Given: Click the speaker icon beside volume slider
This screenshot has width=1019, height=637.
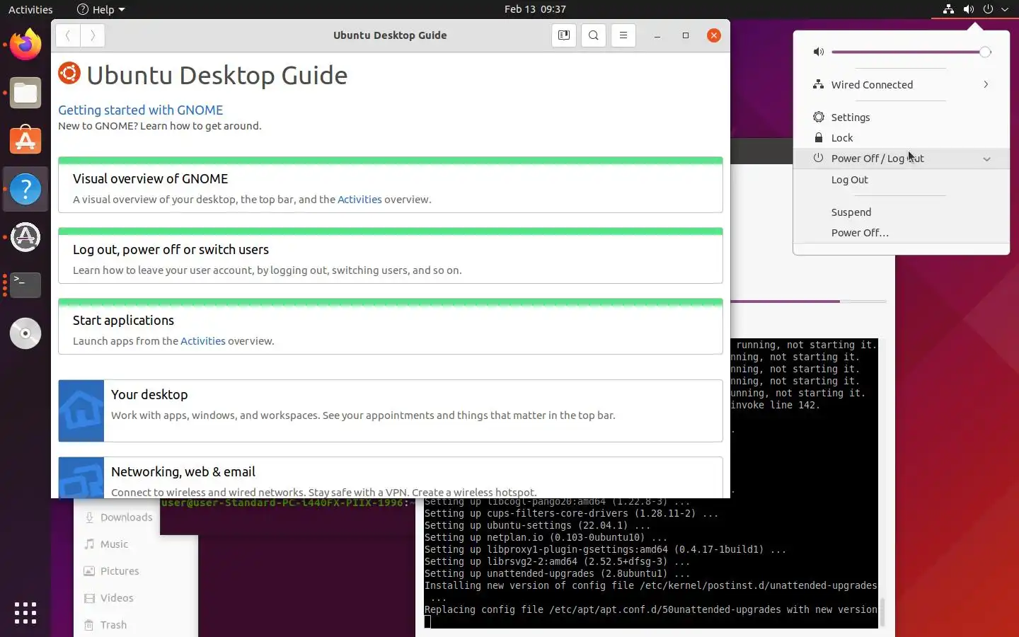Looking at the screenshot, I should (819, 52).
